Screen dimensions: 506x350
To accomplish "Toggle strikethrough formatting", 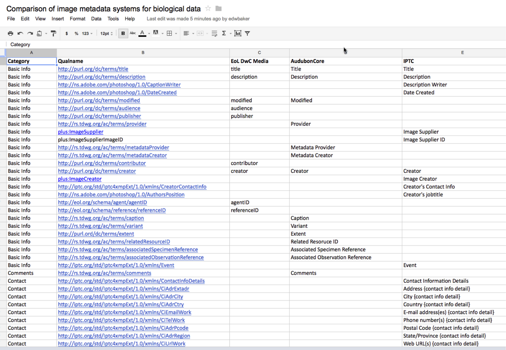I will 133,33.
